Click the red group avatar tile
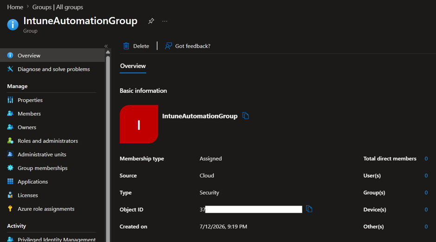This screenshot has height=242, width=436. tap(139, 124)
